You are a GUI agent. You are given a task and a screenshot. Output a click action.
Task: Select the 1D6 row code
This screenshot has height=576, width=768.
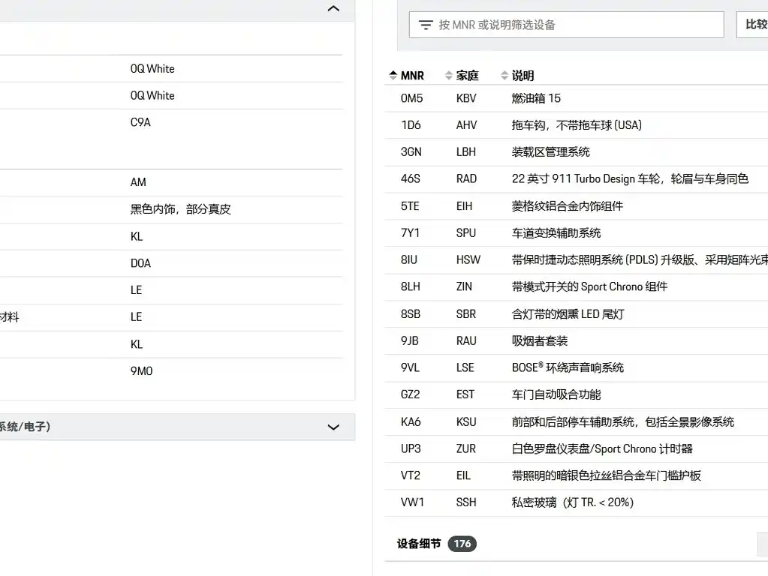tap(411, 125)
